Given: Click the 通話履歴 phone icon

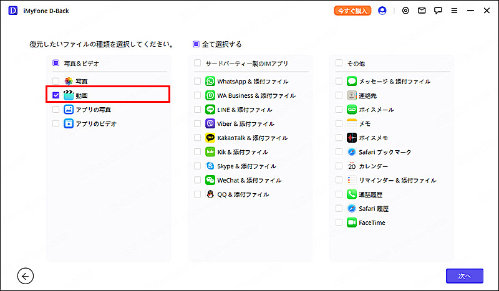Looking at the screenshot, I should [352, 194].
